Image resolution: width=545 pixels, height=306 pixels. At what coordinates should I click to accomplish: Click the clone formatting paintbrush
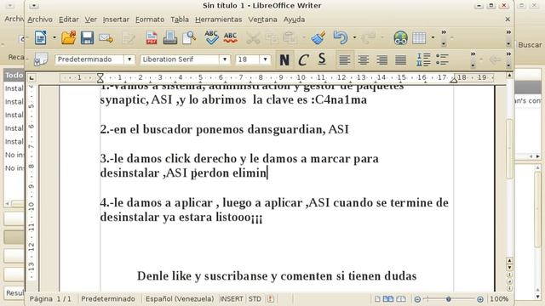click(x=318, y=37)
